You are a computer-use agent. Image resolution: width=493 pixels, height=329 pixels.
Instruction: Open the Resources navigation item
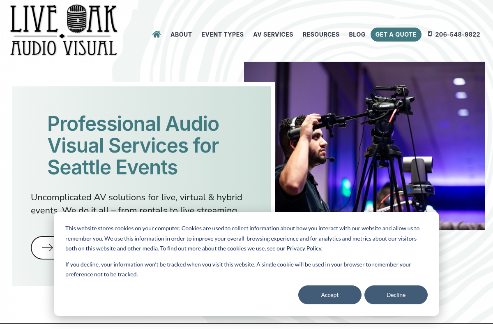[x=321, y=35]
